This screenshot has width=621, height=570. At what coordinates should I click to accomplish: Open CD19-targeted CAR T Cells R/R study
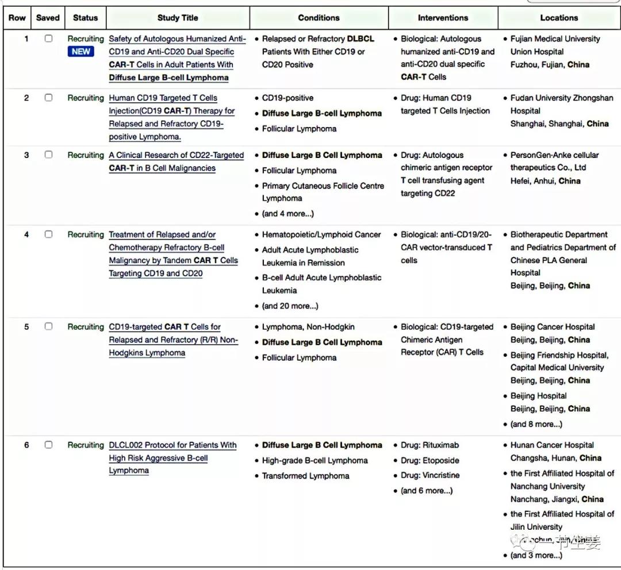pyautogui.click(x=173, y=340)
